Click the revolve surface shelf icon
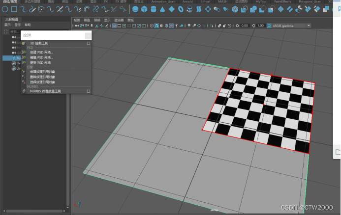The height and width of the screenshot is (215, 341). [189, 9]
